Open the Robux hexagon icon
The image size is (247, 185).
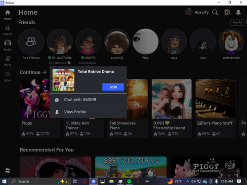pyautogui.click(x=227, y=12)
